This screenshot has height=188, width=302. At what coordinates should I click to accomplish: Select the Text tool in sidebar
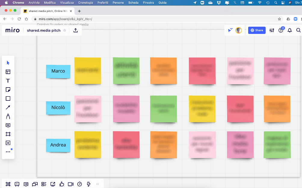coord(8,81)
